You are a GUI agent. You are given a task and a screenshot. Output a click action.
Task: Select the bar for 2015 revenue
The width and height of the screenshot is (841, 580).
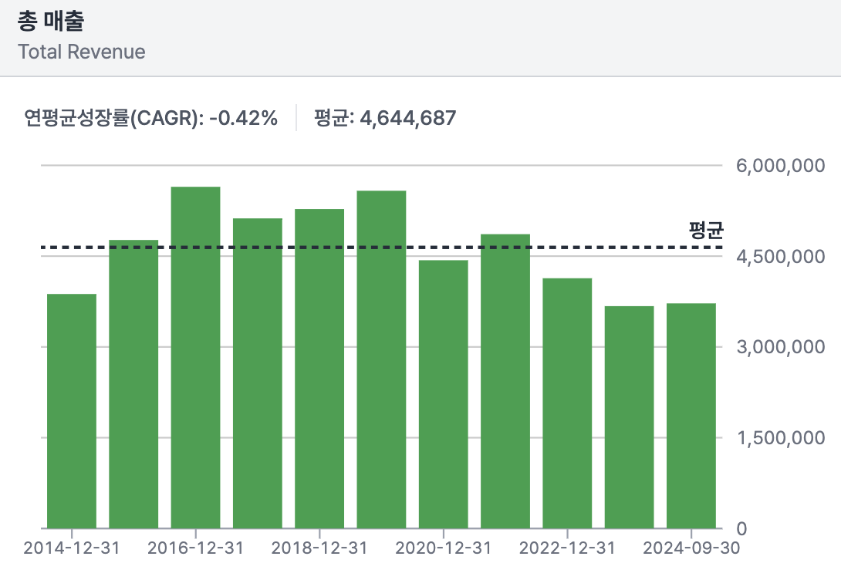point(133,384)
